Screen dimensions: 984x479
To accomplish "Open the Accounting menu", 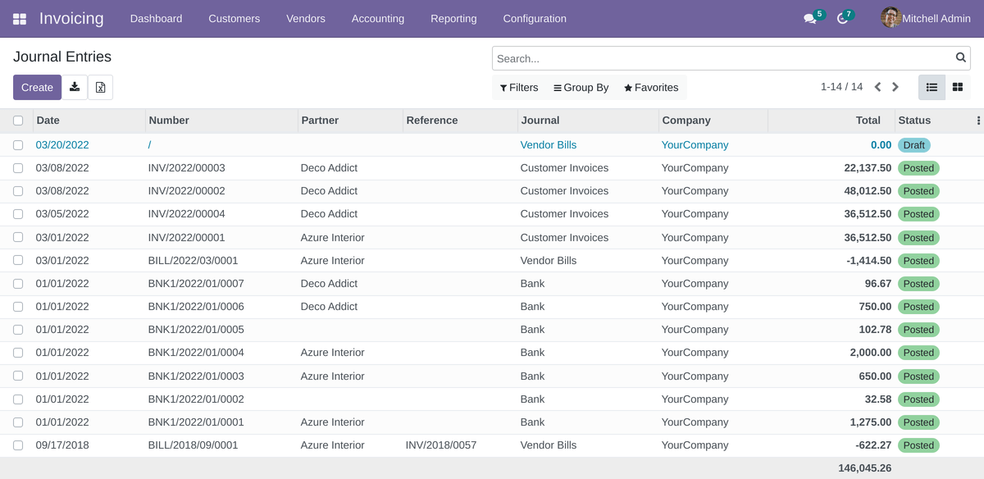I will pos(377,19).
